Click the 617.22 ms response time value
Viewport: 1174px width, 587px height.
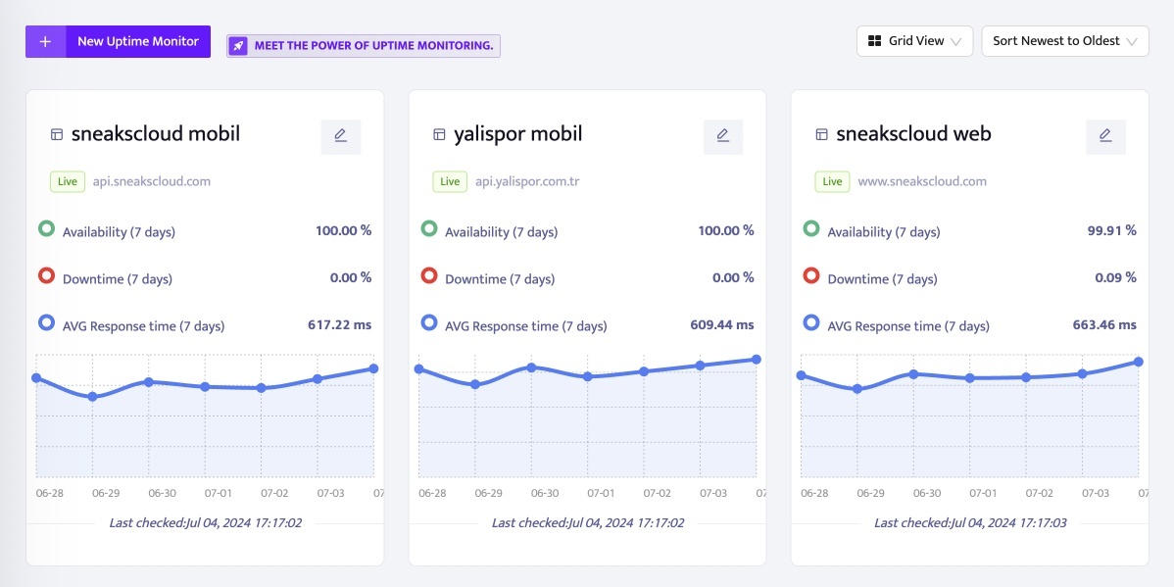pos(340,325)
